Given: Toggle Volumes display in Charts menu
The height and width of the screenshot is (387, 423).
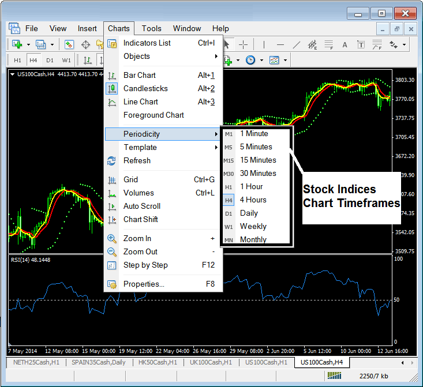Looking at the screenshot, I should pyautogui.click(x=163, y=193).
